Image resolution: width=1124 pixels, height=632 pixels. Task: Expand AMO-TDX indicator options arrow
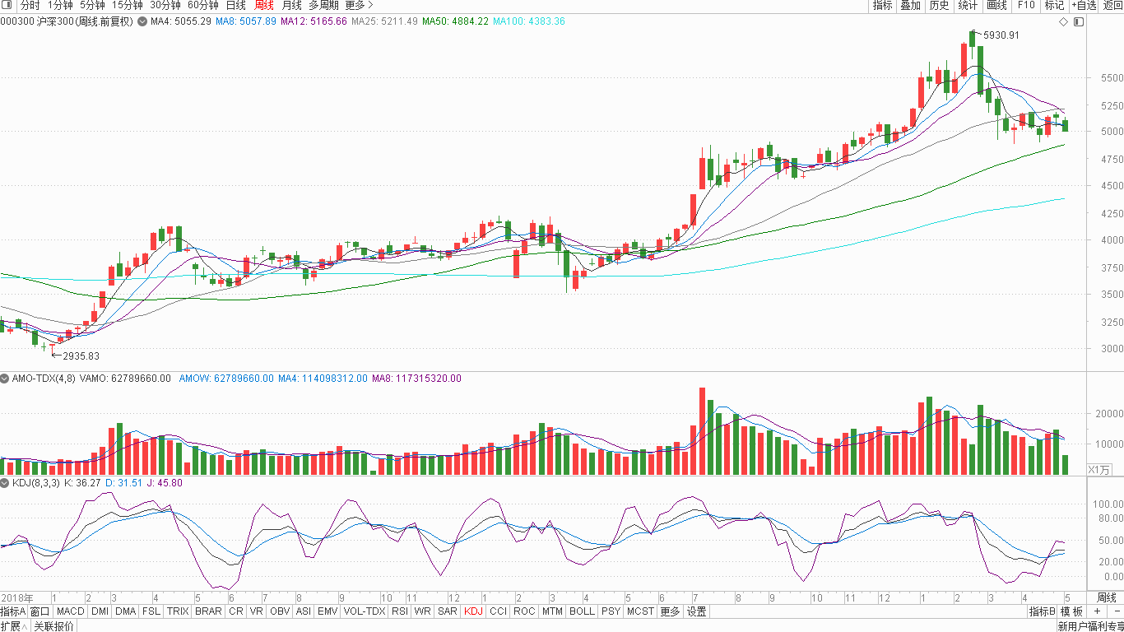5,379
